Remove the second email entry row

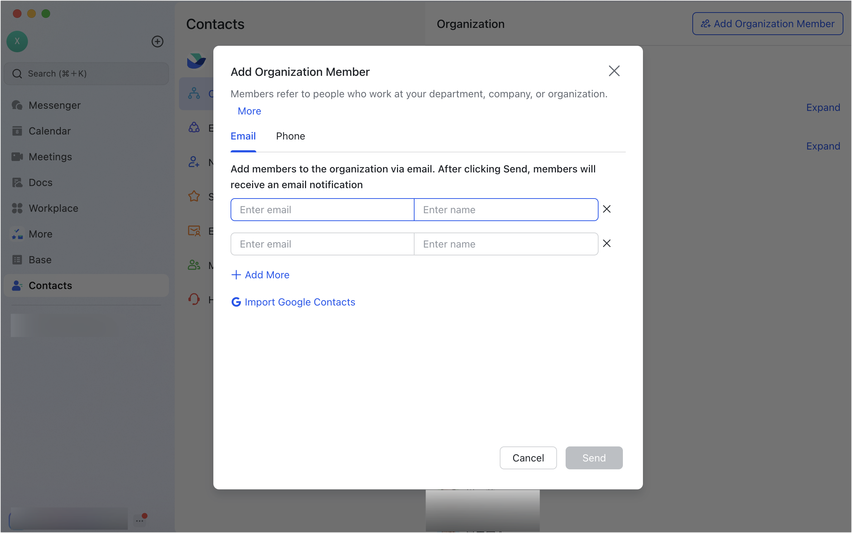(606, 243)
